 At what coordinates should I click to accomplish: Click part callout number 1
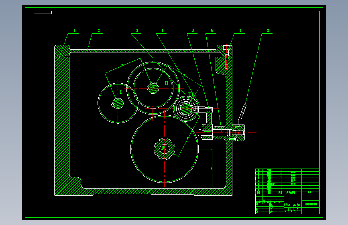[x=74, y=30]
